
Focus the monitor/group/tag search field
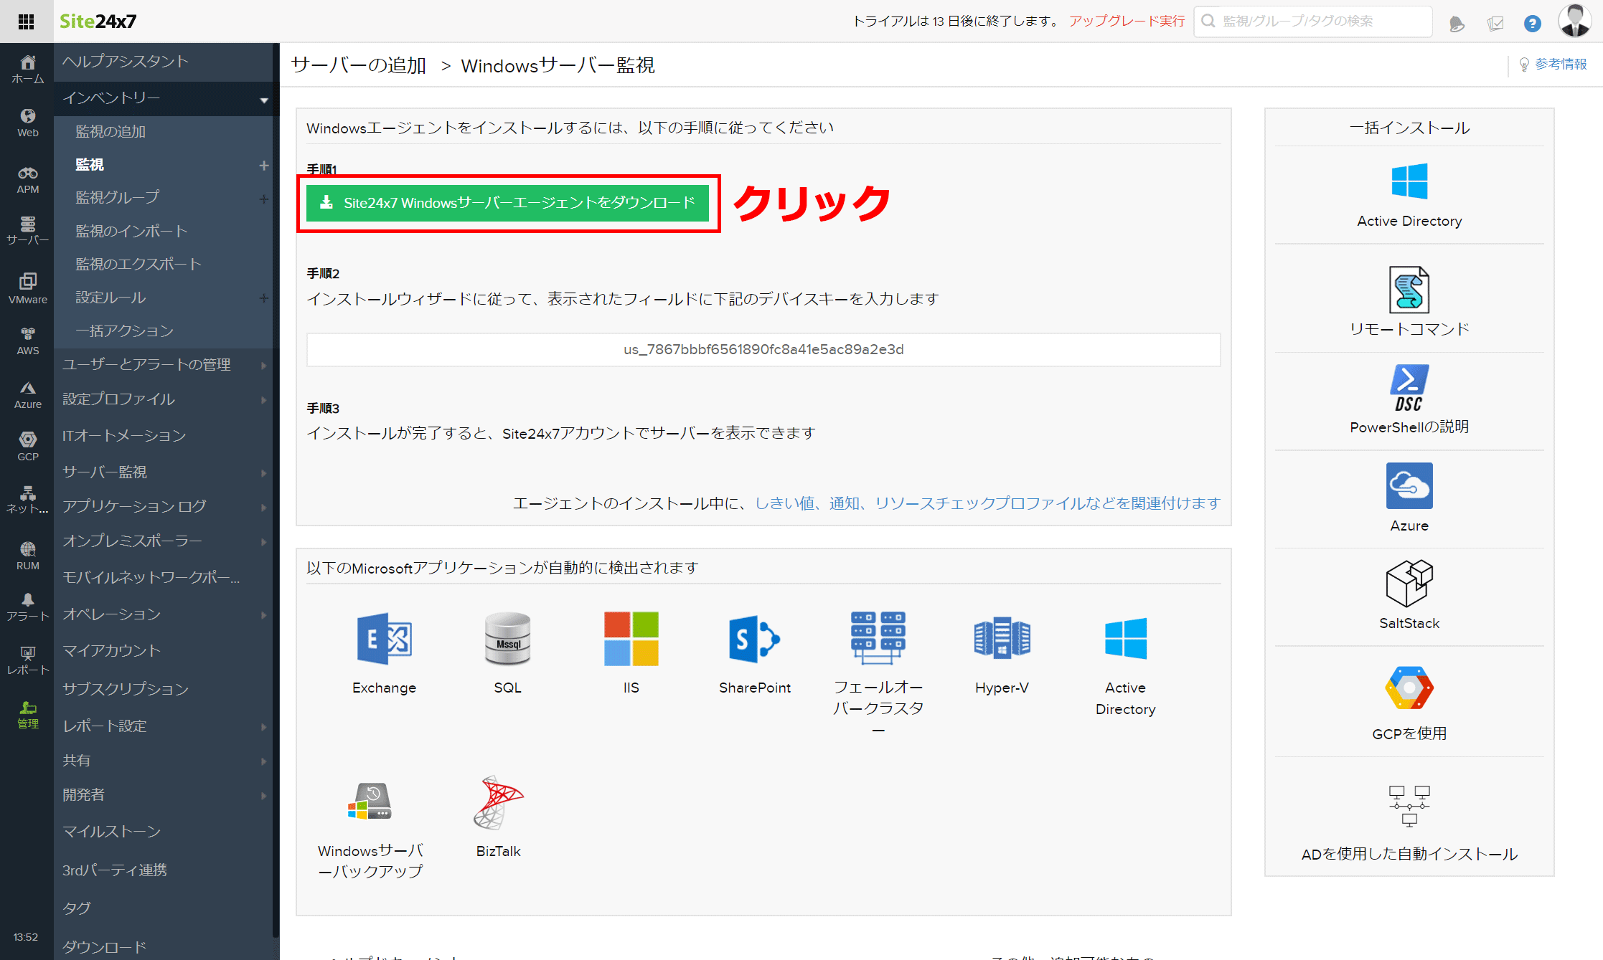point(1312,22)
